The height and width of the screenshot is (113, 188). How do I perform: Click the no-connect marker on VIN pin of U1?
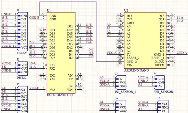82,89
